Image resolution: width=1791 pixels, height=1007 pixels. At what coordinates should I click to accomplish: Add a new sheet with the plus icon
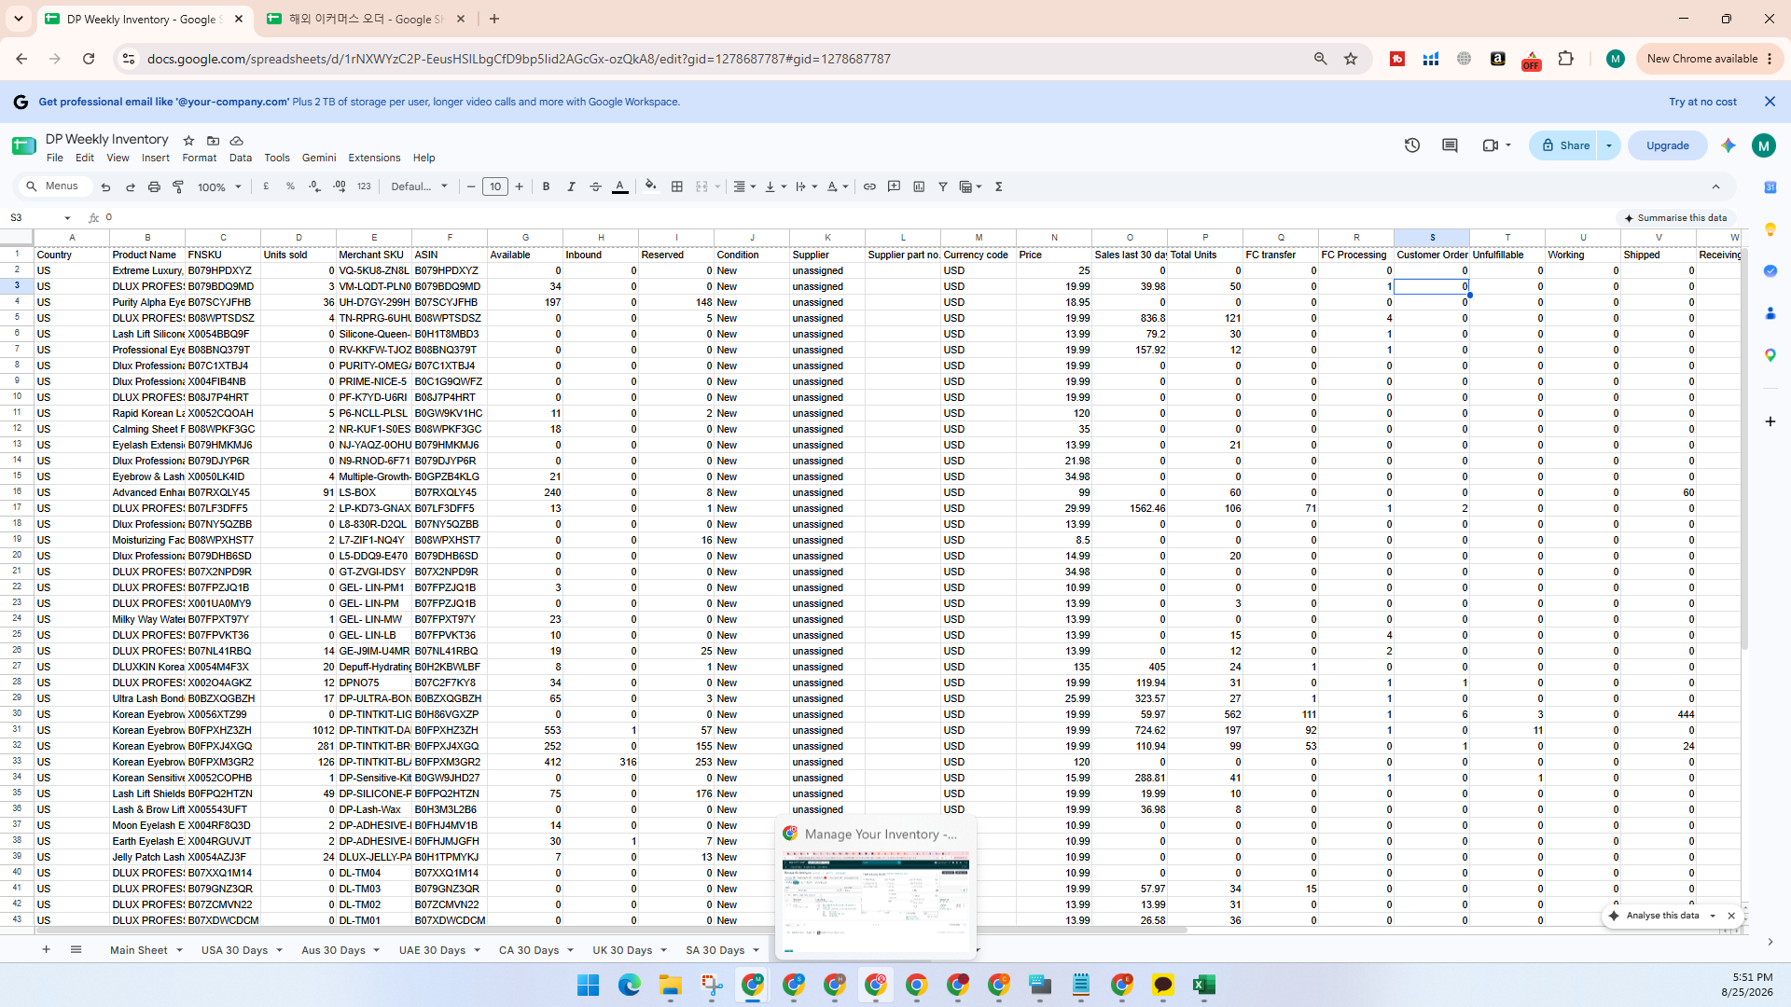[46, 950]
